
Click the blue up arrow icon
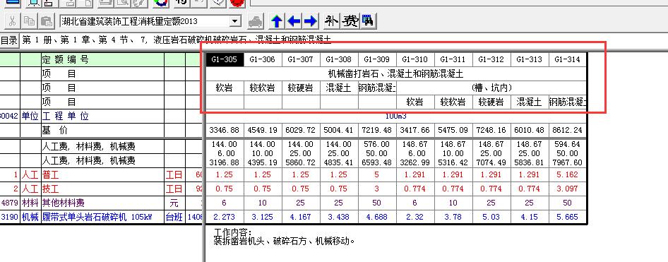click(277, 20)
